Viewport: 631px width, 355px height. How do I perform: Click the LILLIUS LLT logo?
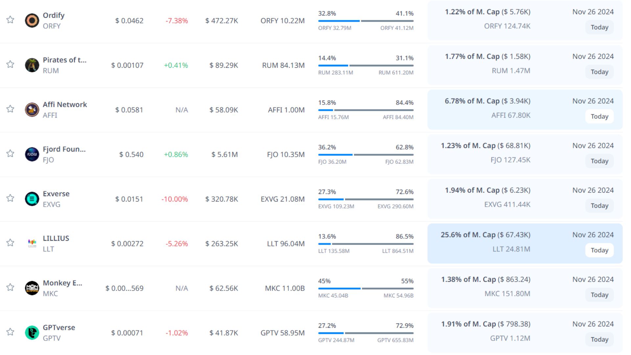click(32, 243)
